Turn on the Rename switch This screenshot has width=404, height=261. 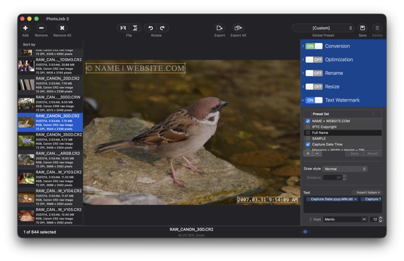point(314,73)
